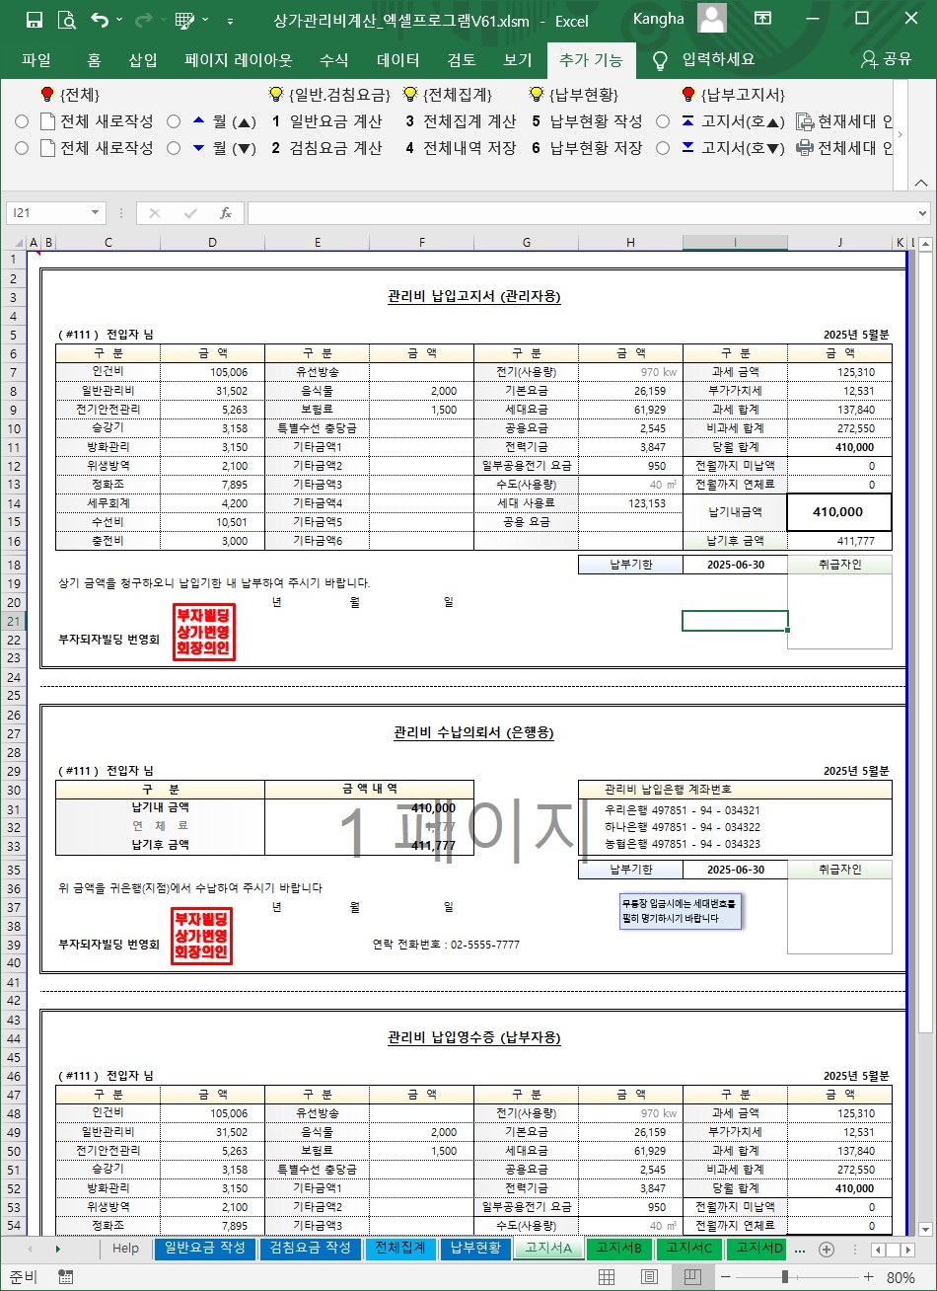
Task: Click the macro record icon in status bar
Action: click(66, 1277)
